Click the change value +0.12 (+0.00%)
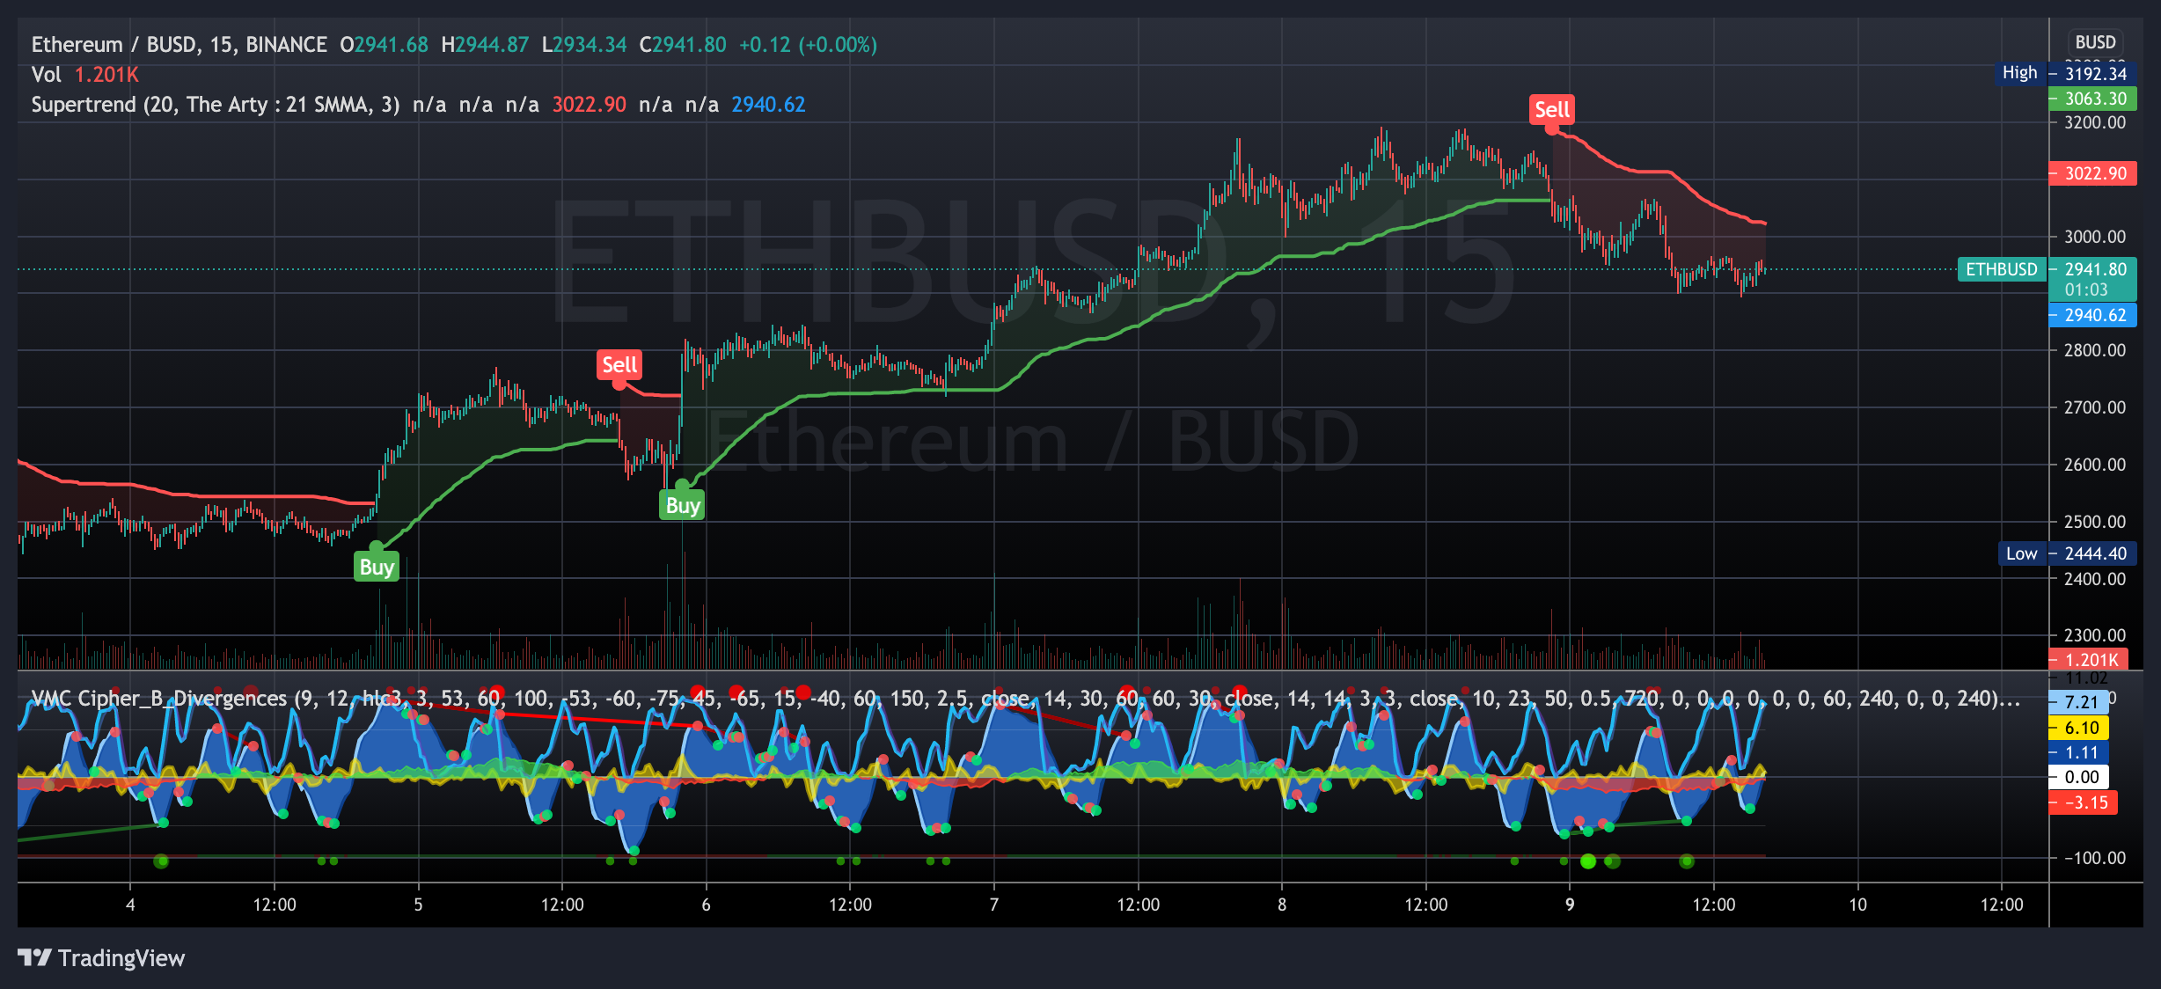2161x989 pixels. tap(808, 45)
